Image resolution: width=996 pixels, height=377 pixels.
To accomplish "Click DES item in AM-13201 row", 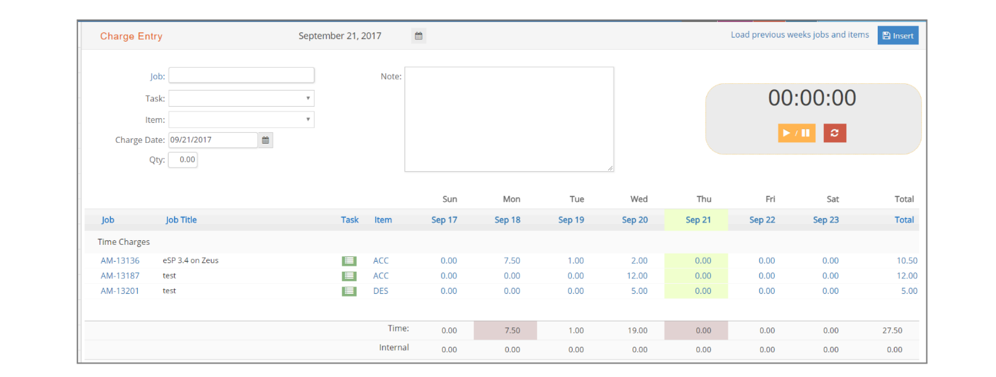I will (381, 291).
